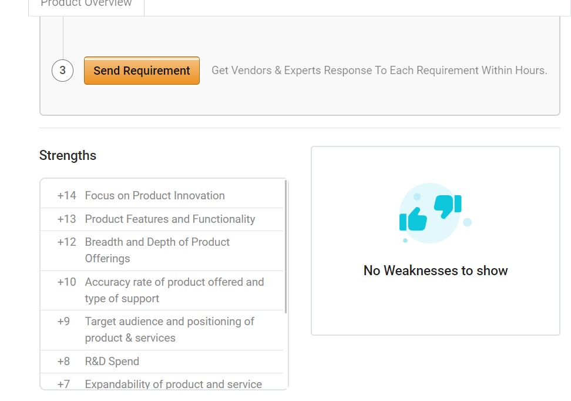The image size is (571, 401).
Task: Click the light blue circle weaknesses illustration
Action: [x=430, y=213]
